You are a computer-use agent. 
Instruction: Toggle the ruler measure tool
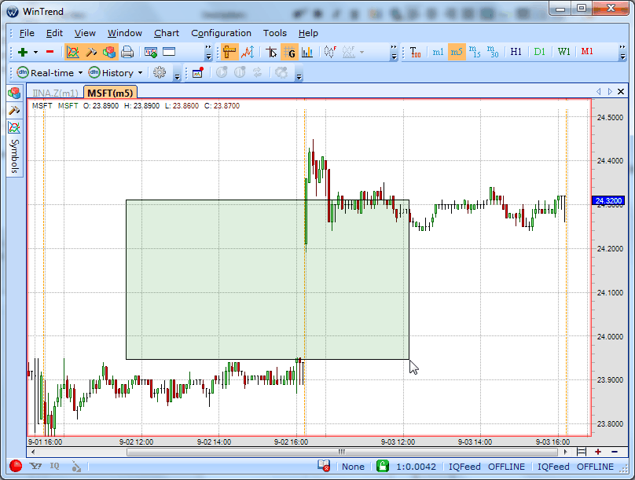pyautogui.click(x=229, y=52)
